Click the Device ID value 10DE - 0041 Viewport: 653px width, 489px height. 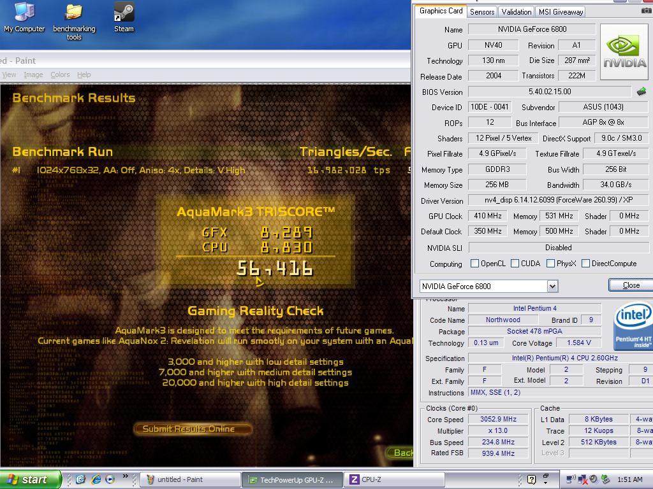[489, 107]
